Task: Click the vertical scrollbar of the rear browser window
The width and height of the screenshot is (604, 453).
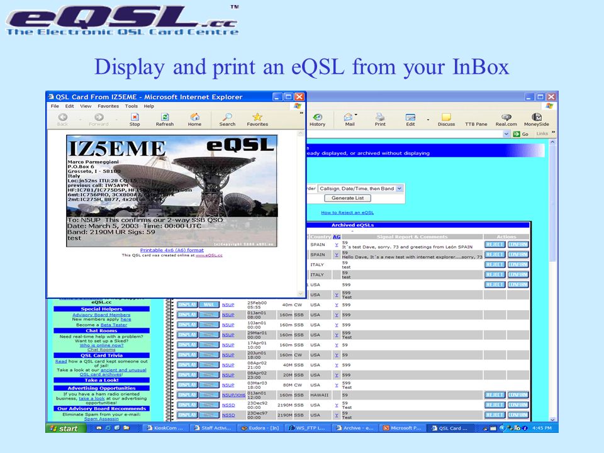Action: (x=553, y=281)
